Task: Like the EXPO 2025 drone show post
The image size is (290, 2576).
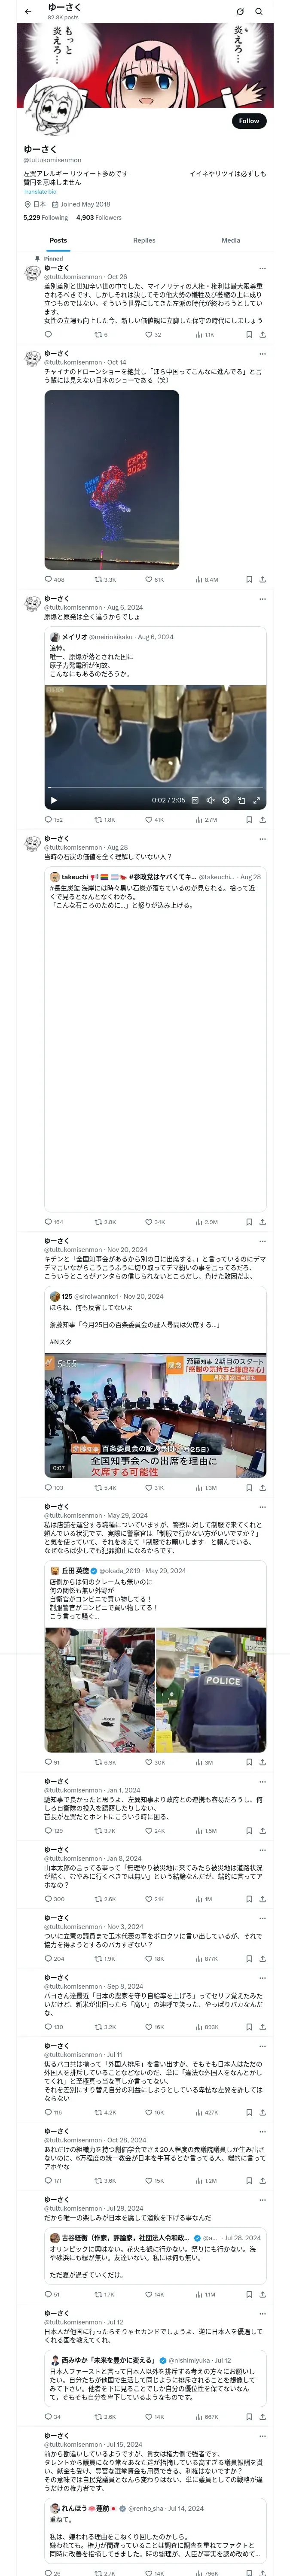Action: [154, 579]
